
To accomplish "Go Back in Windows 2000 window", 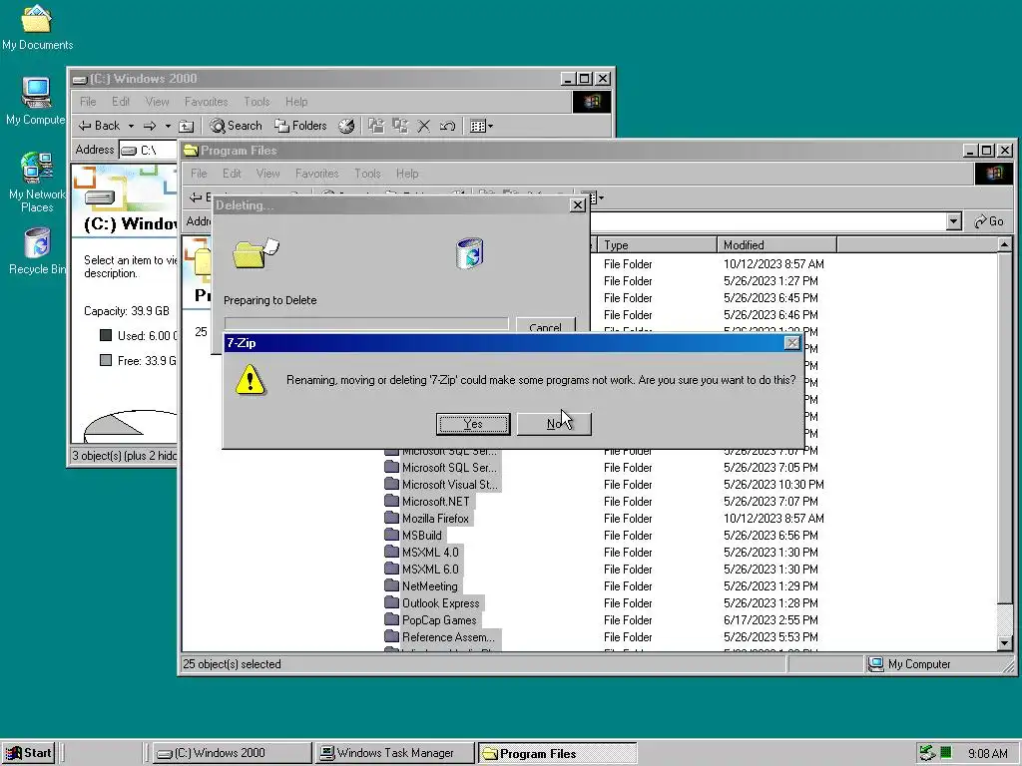I will 100,126.
